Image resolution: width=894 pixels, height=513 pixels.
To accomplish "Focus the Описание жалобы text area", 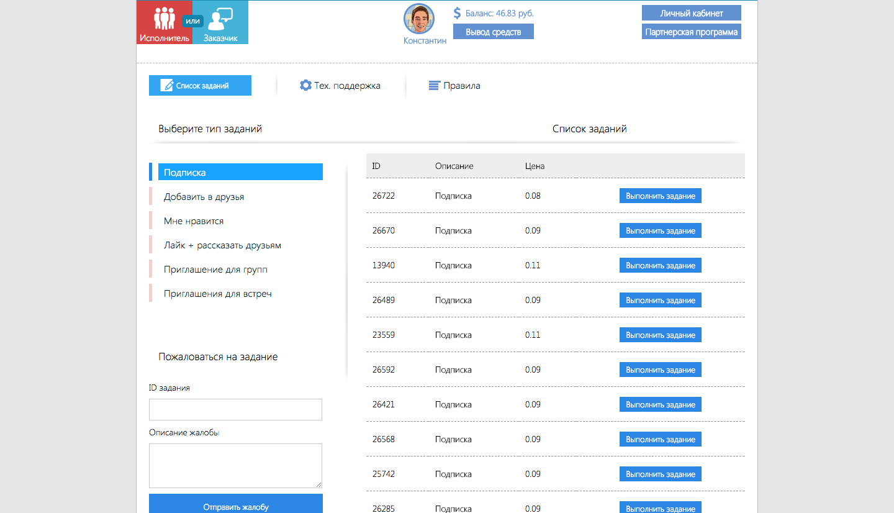I will pyautogui.click(x=235, y=465).
